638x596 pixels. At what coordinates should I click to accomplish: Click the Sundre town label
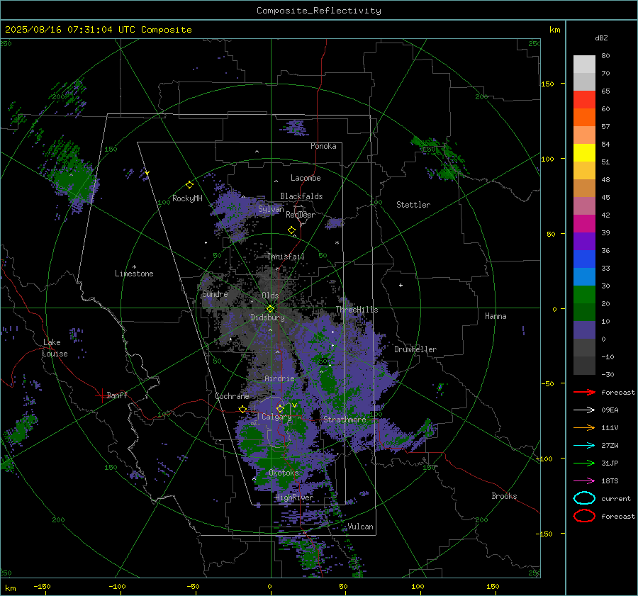click(215, 294)
